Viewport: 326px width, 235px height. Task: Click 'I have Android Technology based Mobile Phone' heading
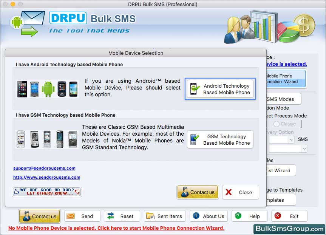69,65
